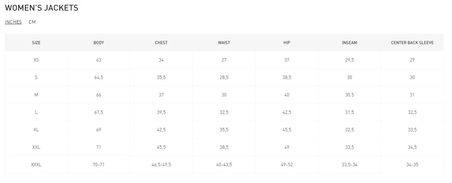Screen dimensions: 452x183
Task: Click the SIZE column header
Action: 36,43
